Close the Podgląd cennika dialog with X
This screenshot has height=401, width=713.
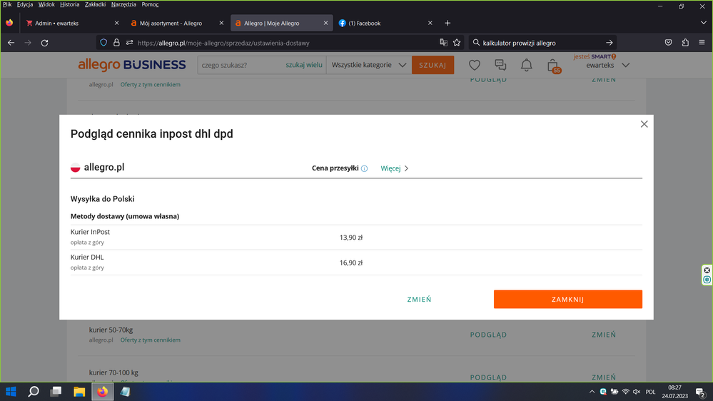[x=644, y=124]
